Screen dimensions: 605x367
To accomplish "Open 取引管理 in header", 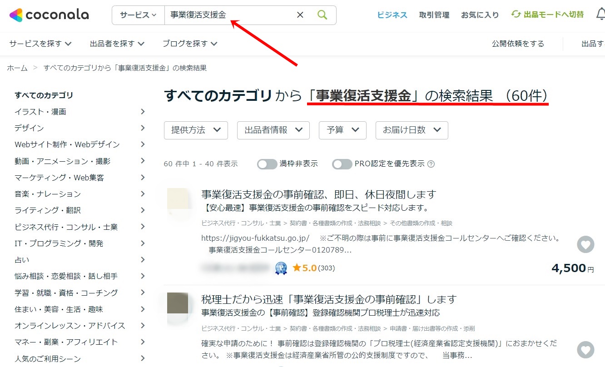I will coord(434,15).
